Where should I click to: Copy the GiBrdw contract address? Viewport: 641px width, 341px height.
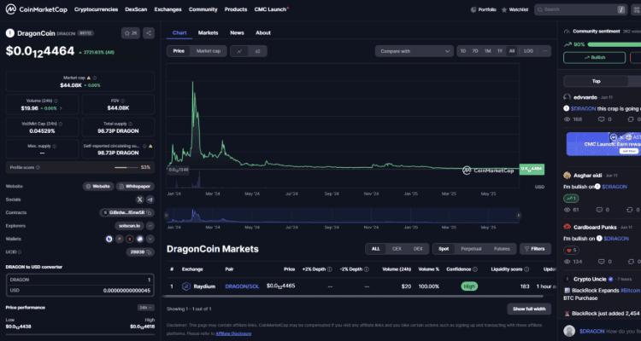click(150, 212)
